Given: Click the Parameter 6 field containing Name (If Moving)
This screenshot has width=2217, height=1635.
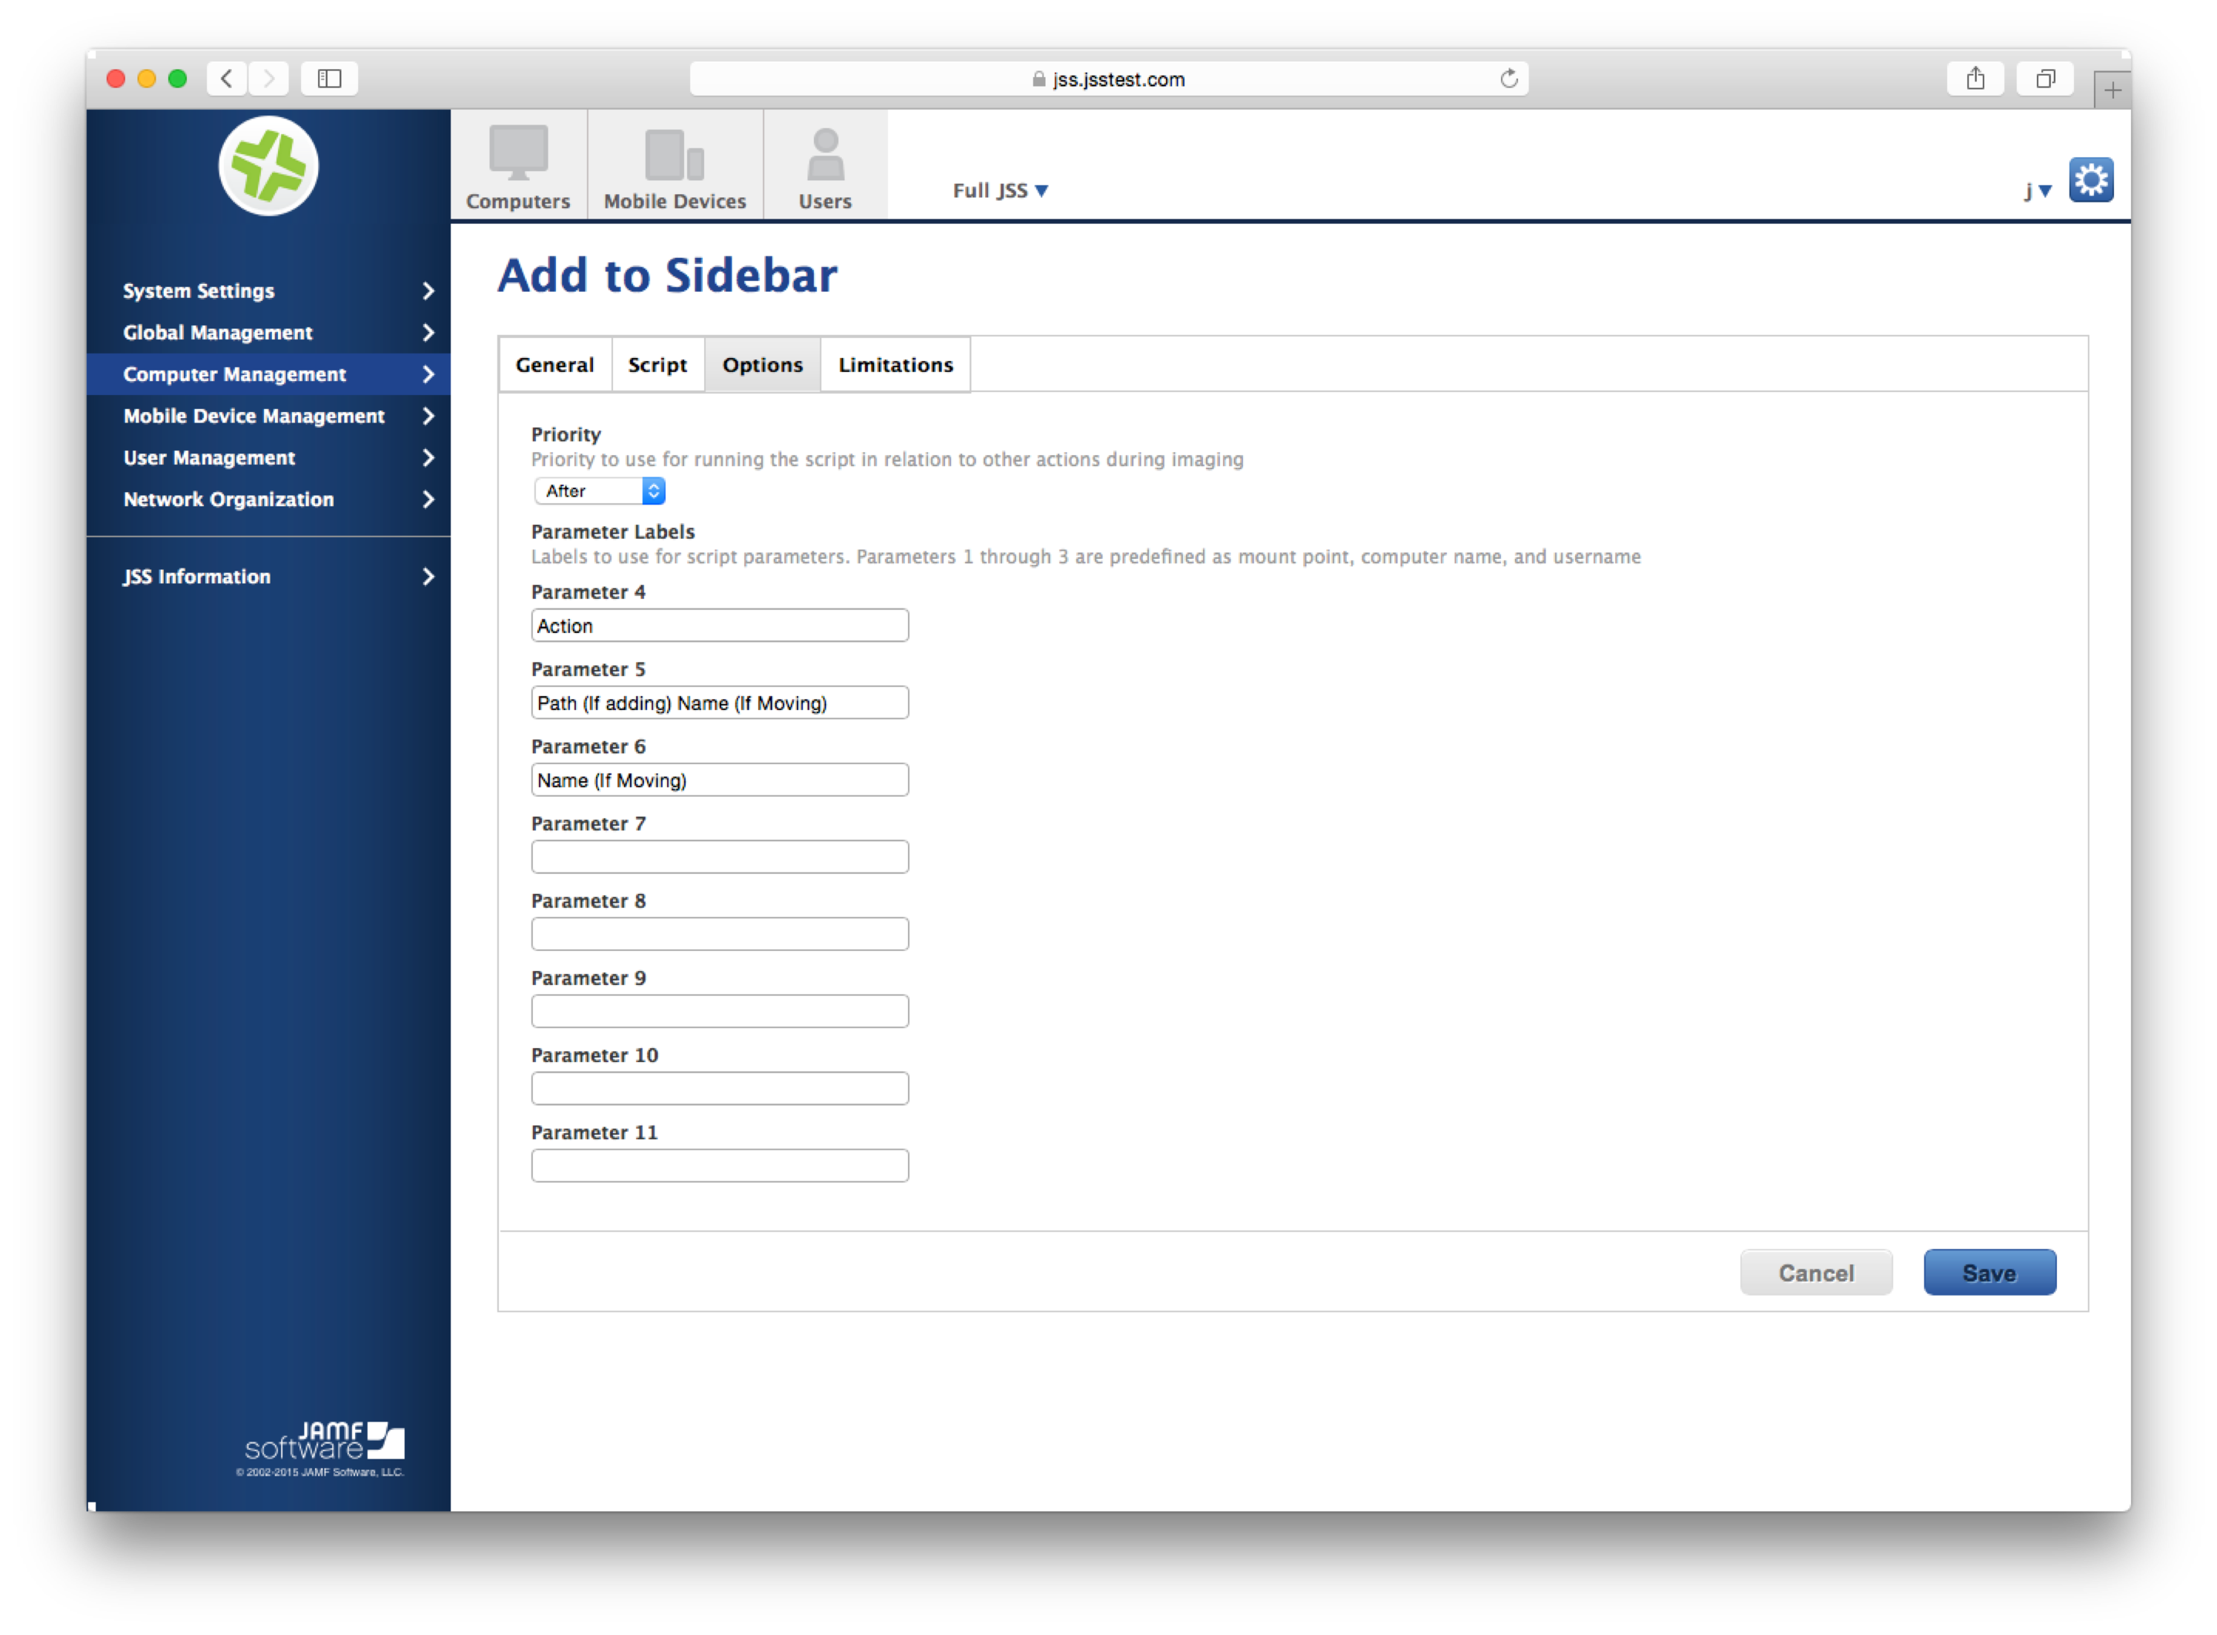Looking at the screenshot, I should [720, 780].
